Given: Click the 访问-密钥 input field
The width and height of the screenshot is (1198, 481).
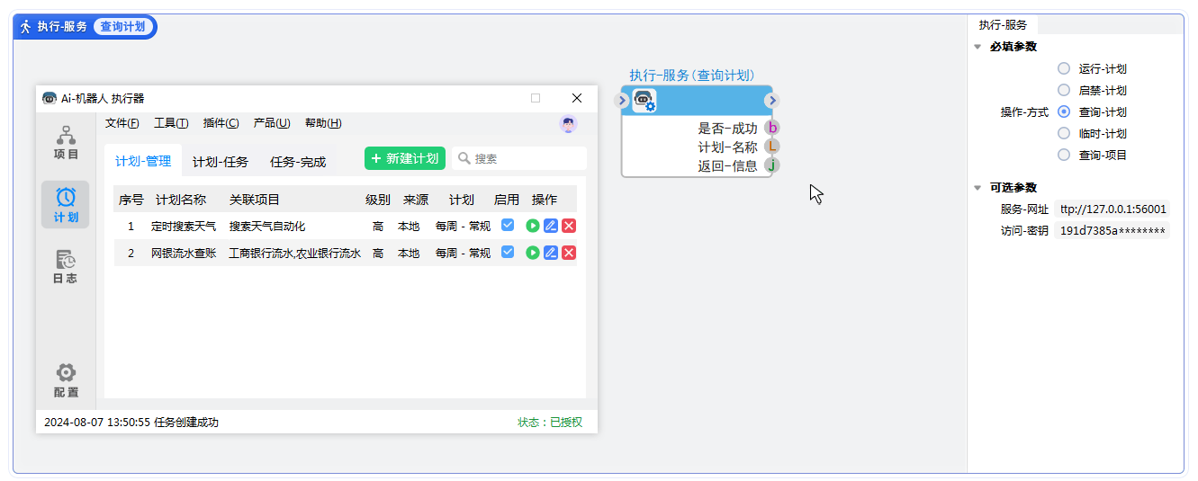Looking at the screenshot, I should pyautogui.click(x=1112, y=231).
